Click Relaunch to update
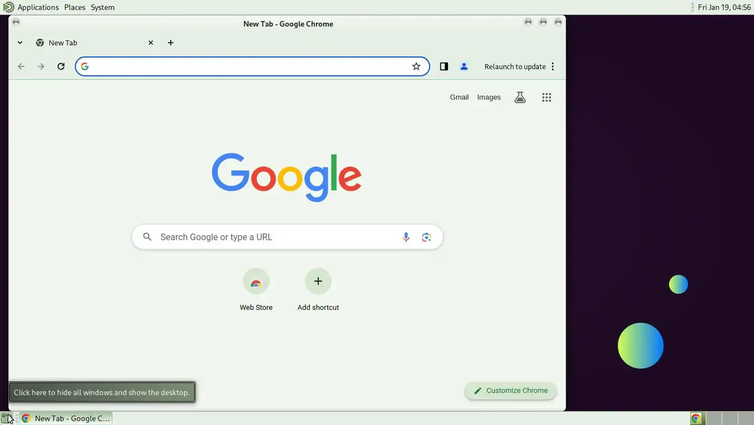This screenshot has height=425, width=754. pyautogui.click(x=515, y=66)
